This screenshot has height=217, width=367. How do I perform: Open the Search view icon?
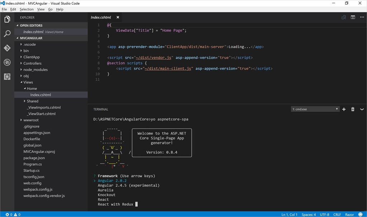coord(7,34)
